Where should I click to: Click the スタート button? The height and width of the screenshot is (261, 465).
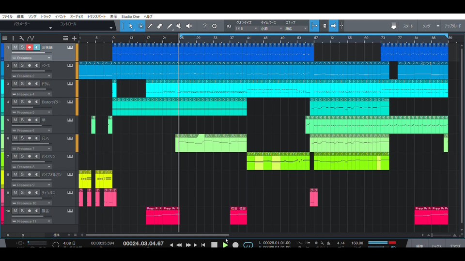[x=408, y=26]
